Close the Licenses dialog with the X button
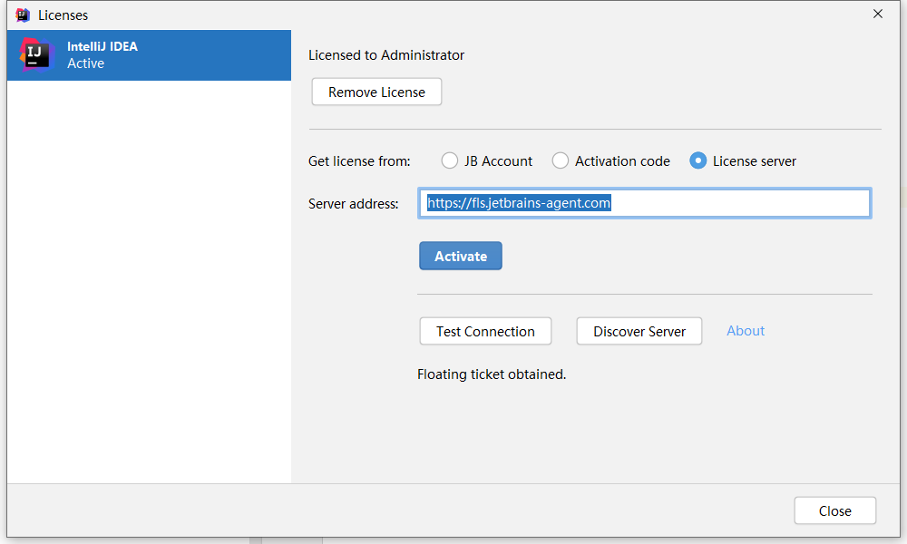The height and width of the screenshot is (544, 907). [877, 14]
